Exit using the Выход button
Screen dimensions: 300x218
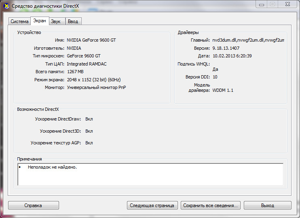pyautogui.click(x=267, y=205)
